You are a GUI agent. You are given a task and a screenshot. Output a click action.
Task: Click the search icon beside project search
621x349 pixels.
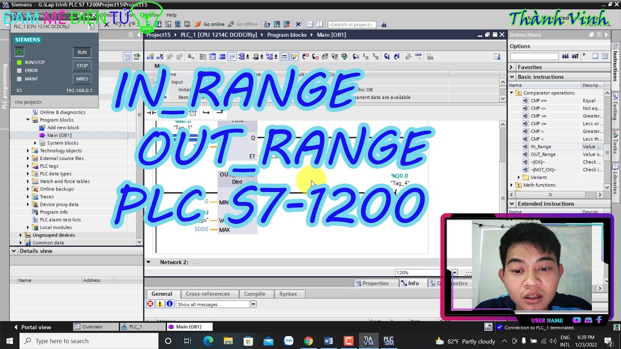point(383,24)
